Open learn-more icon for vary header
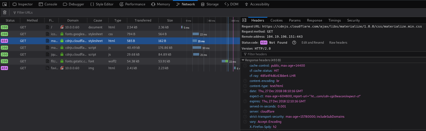The image size is (426, 131). (x=245, y=122)
